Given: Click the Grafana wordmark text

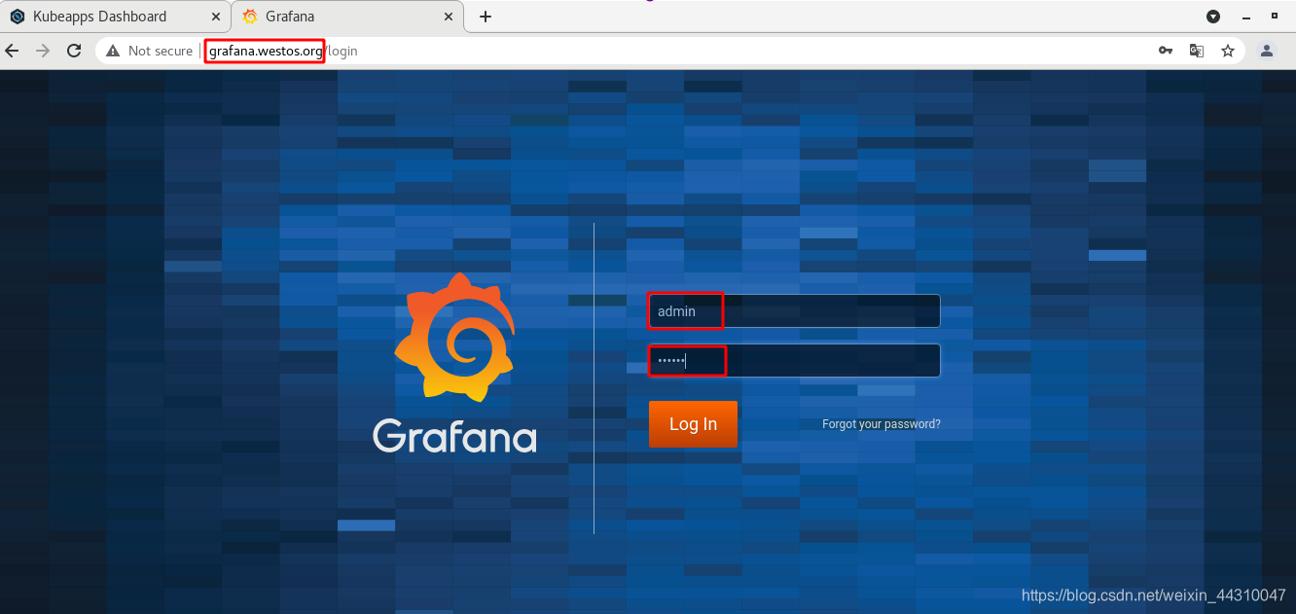Looking at the screenshot, I should 454,436.
